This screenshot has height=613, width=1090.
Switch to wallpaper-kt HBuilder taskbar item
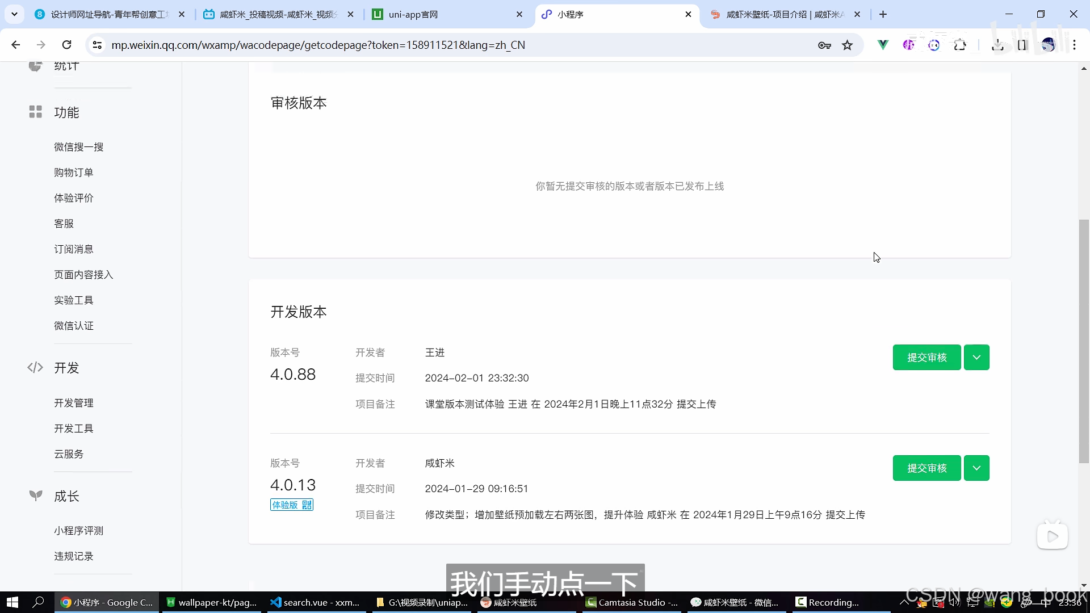[212, 602]
